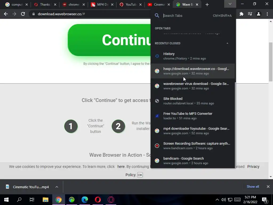Click the forward navigation arrow
The height and width of the screenshot is (205, 273).
(x=14, y=14)
